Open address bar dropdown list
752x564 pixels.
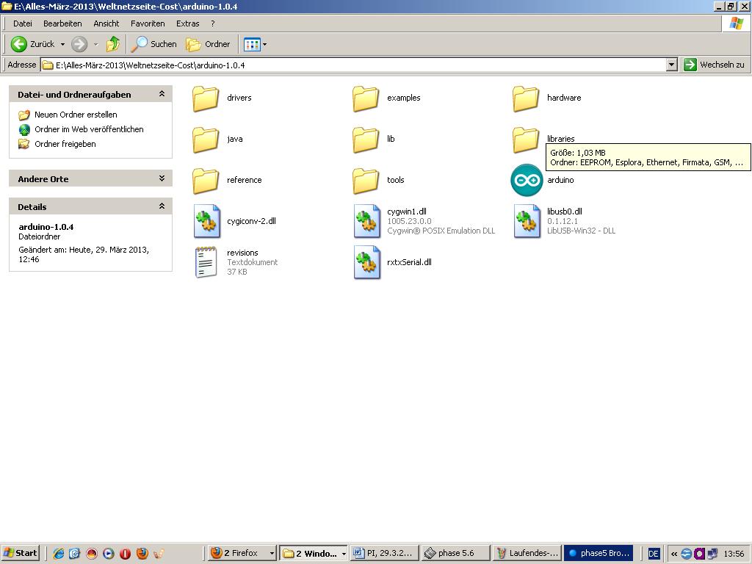672,65
